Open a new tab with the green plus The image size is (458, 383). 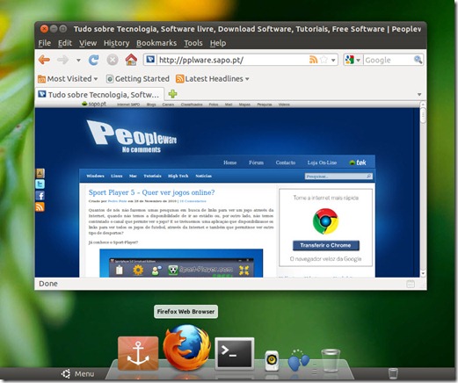(172, 94)
